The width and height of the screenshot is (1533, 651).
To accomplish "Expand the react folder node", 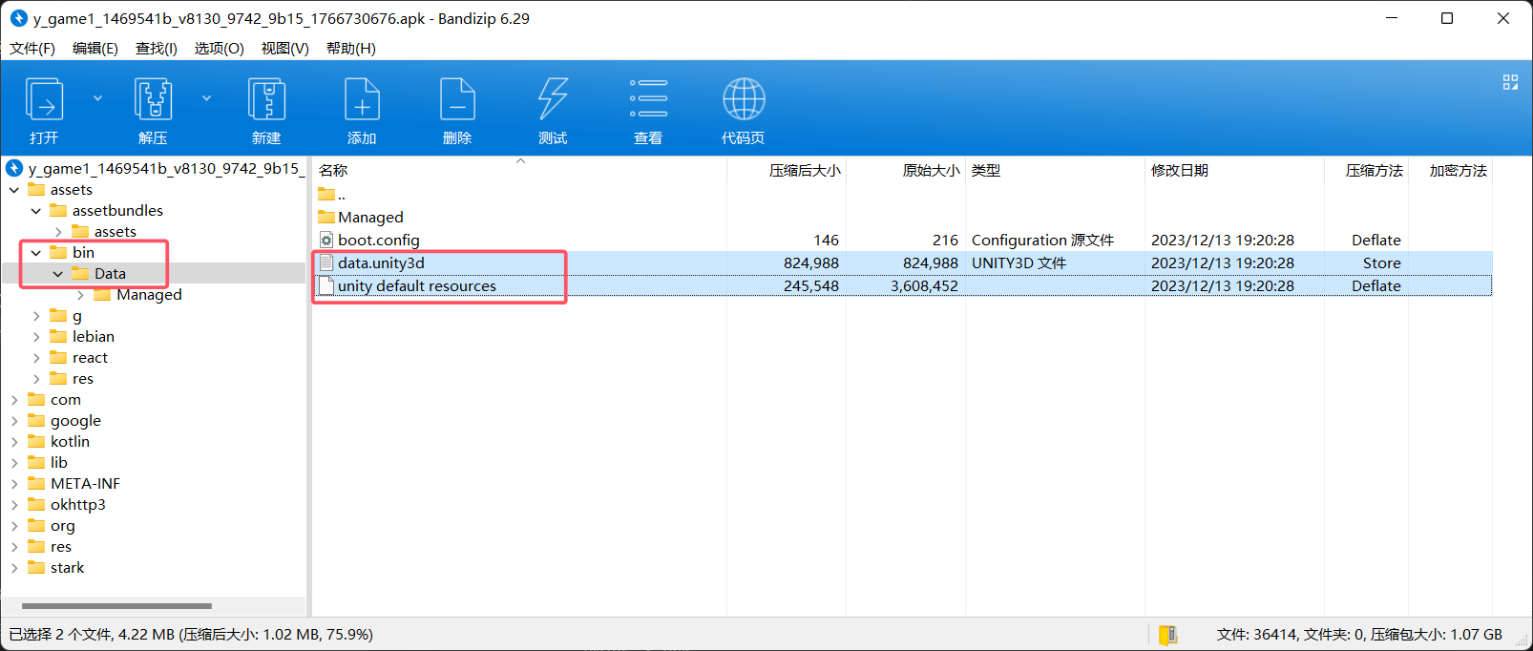I will 36,358.
